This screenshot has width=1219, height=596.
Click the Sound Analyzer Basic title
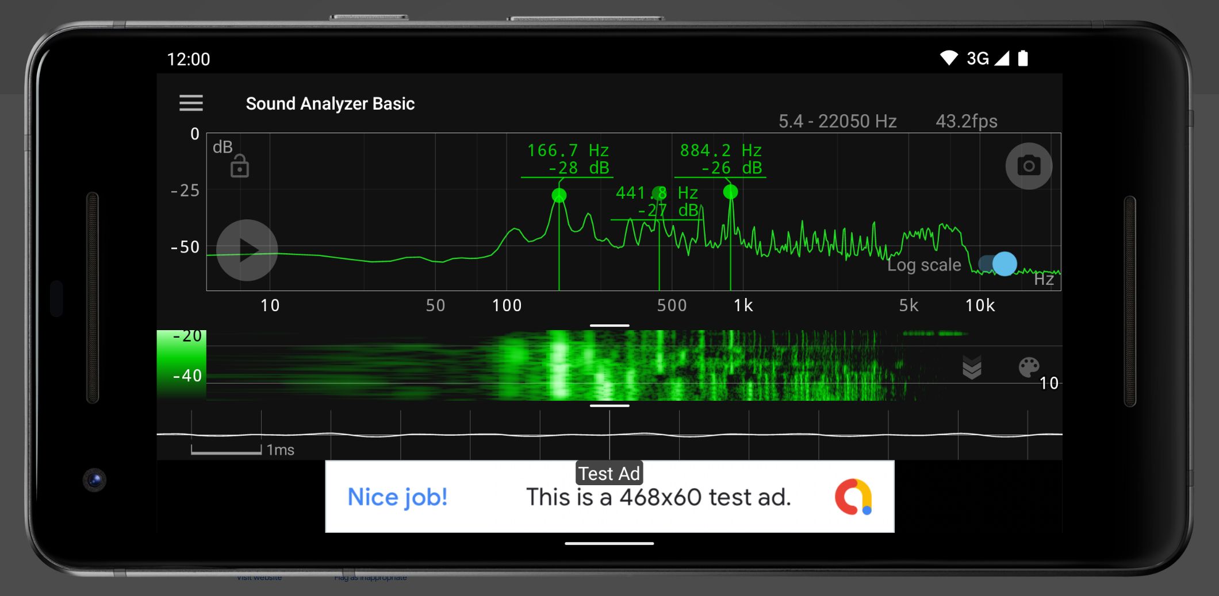pos(330,103)
